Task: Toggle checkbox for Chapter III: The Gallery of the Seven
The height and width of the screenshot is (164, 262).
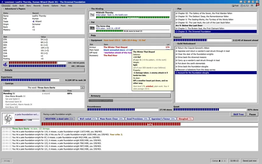Action: click(176, 13)
